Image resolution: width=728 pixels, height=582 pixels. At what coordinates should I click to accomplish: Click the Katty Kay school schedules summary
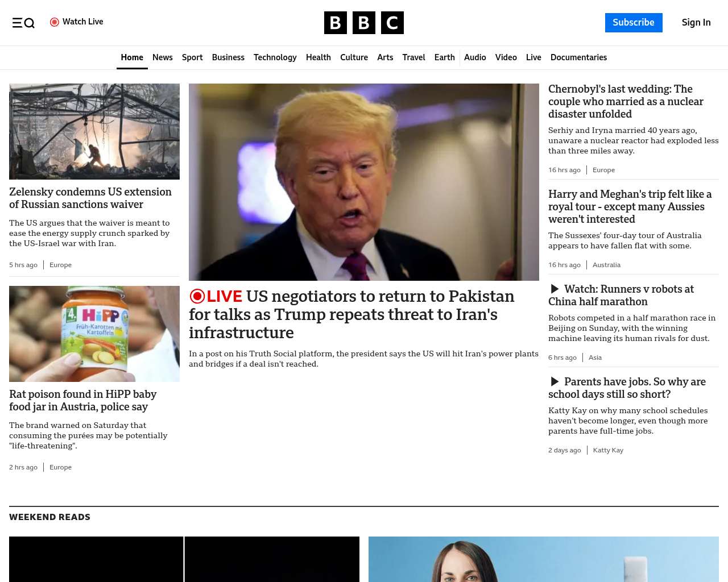[628, 421]
